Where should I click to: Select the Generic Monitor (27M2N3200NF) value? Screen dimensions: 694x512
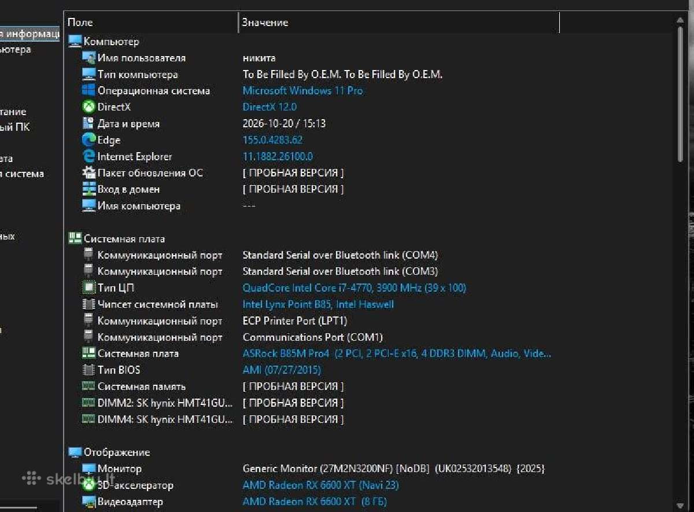394,469
